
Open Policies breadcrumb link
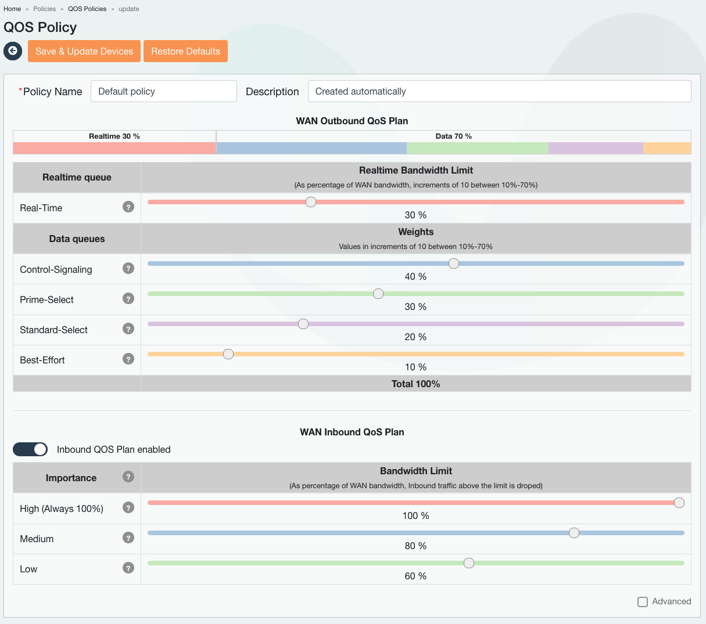tap(45, 9)
